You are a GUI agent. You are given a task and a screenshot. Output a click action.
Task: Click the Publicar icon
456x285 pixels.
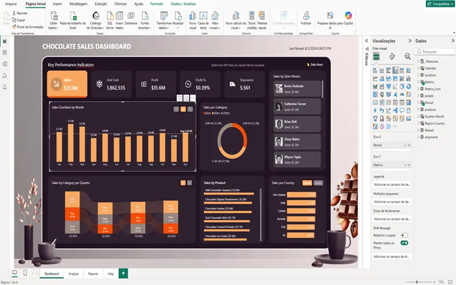point(306,16)
